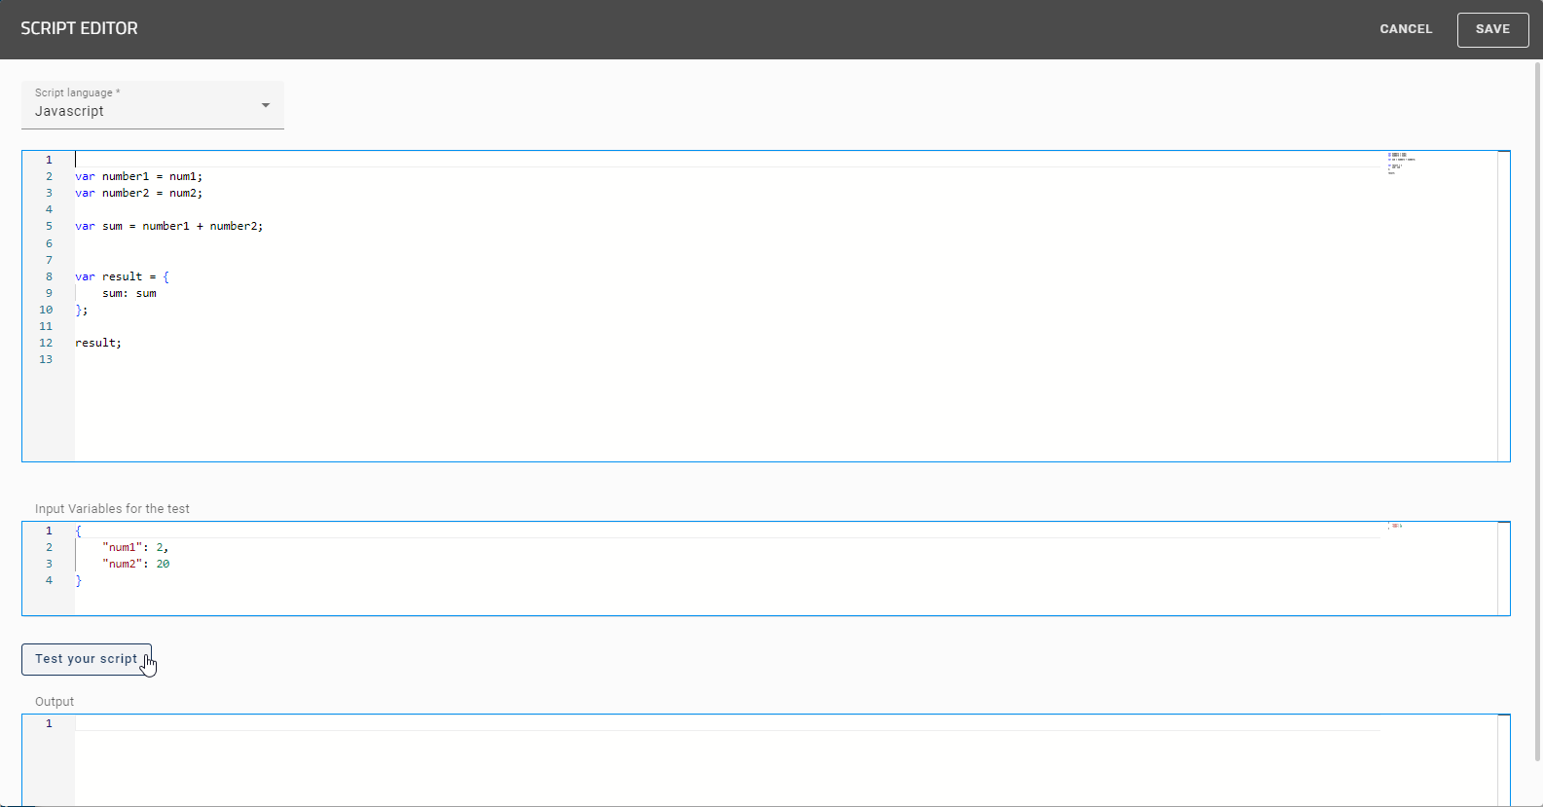Click the Input Variables for the test label

(x=111, y=508)
